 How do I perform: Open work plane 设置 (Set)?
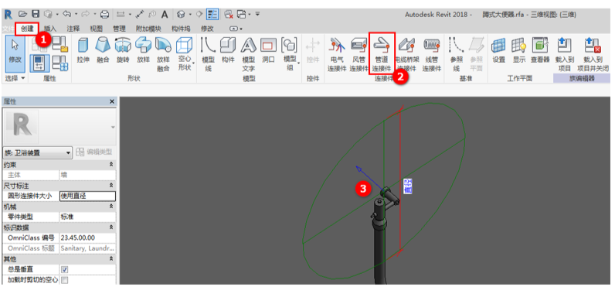[x=498, y=51]
